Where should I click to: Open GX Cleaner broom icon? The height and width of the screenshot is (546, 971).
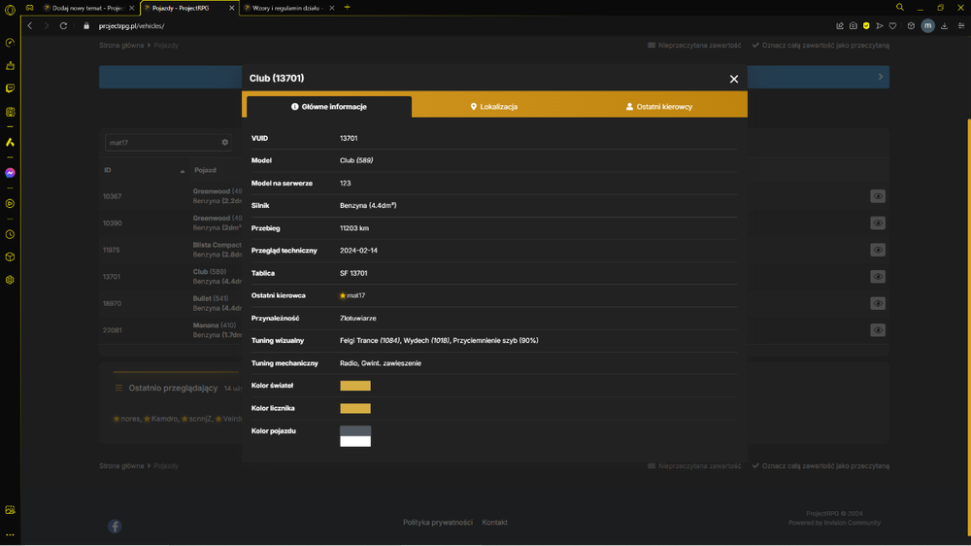(x=10, y=66)
